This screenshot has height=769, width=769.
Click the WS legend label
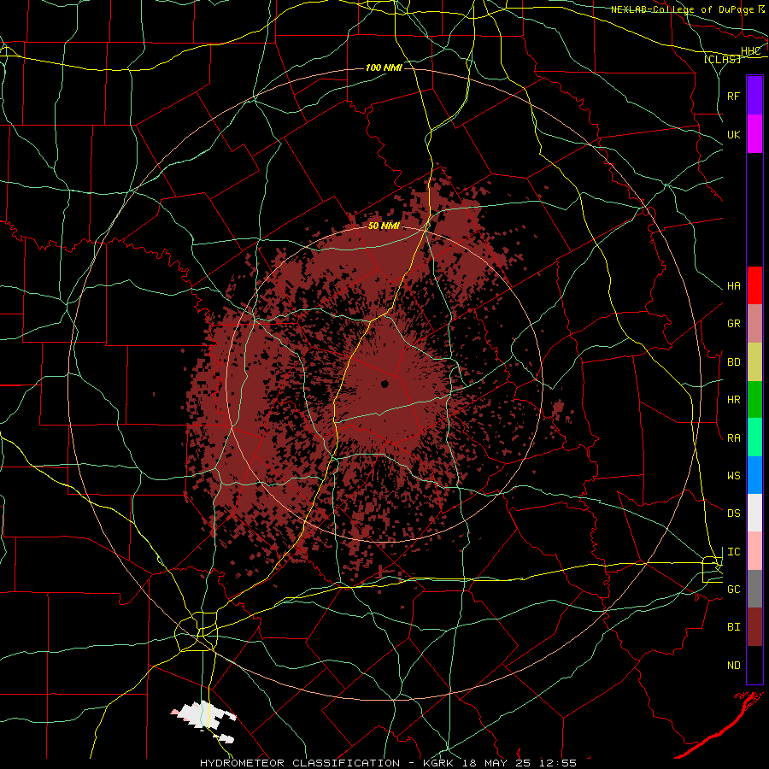pyautogui.click(x=733, y=476)
